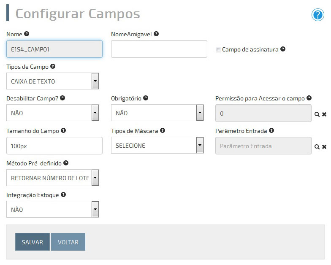The height and width of the screenshot is (265, 331).
Task: Open the Método Pré-definido dropdown
Action: [52, 178]
